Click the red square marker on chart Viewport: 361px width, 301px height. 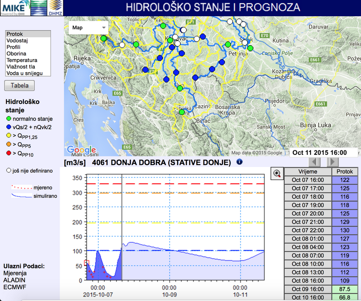[x=87, y=263]
